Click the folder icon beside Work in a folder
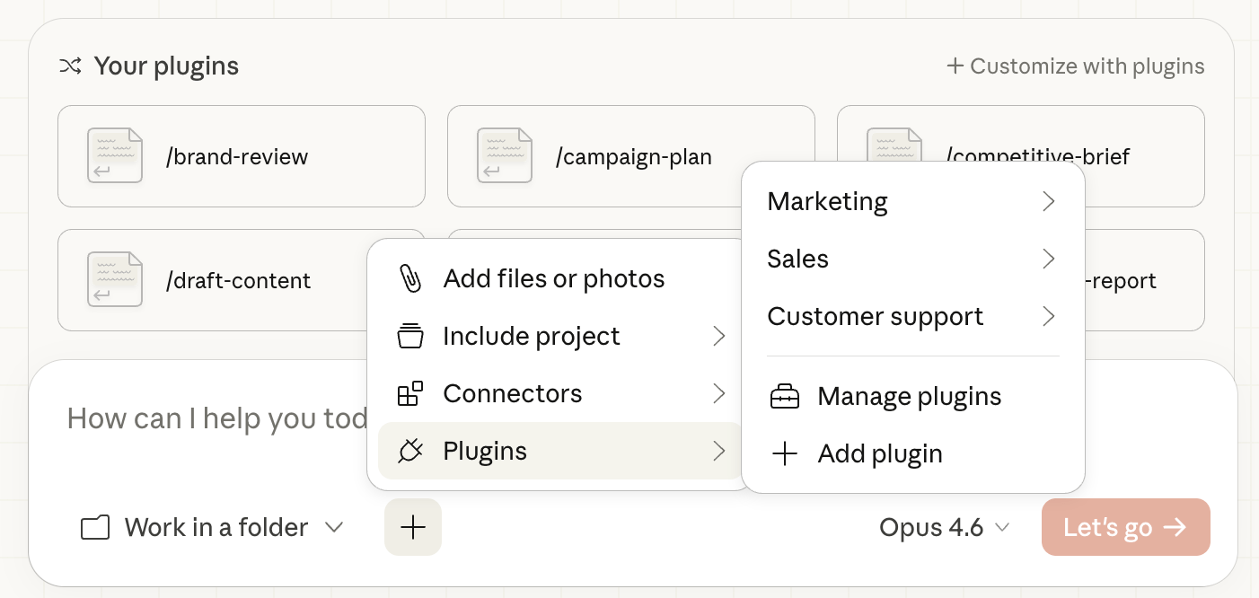The image size is (1259, 598). coord(95,527)
